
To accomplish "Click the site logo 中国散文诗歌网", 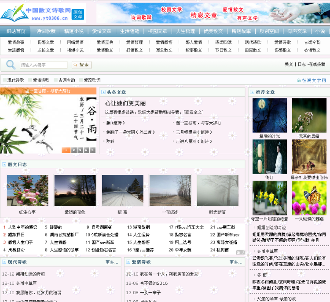I will tap(43, 13).
